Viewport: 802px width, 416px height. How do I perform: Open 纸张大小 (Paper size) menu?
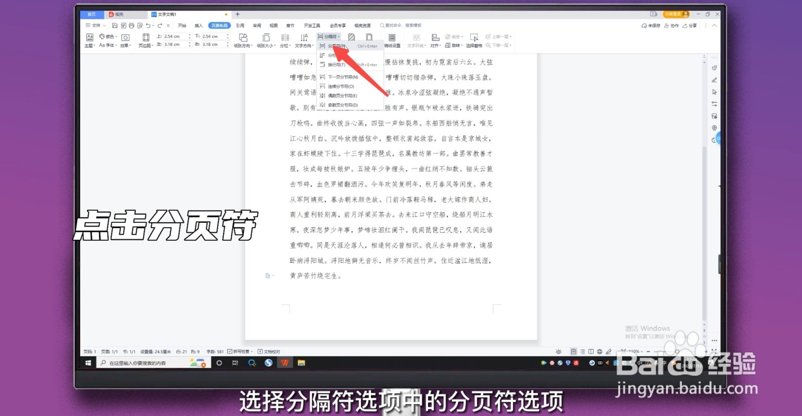266,41
